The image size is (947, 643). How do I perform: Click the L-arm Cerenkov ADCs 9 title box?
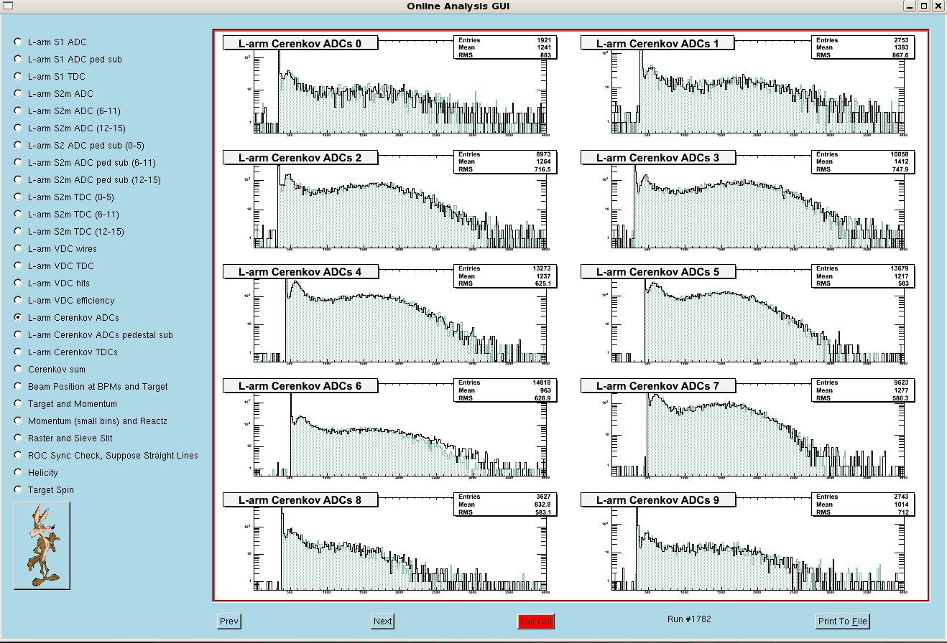click(x=657, y=500)
